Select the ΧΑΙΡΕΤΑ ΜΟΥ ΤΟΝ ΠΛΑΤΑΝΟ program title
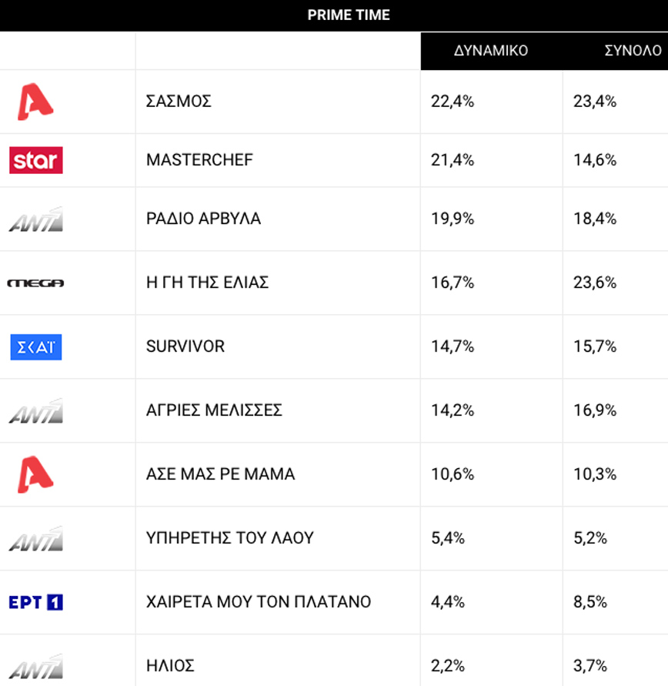 tap(259, 601)
